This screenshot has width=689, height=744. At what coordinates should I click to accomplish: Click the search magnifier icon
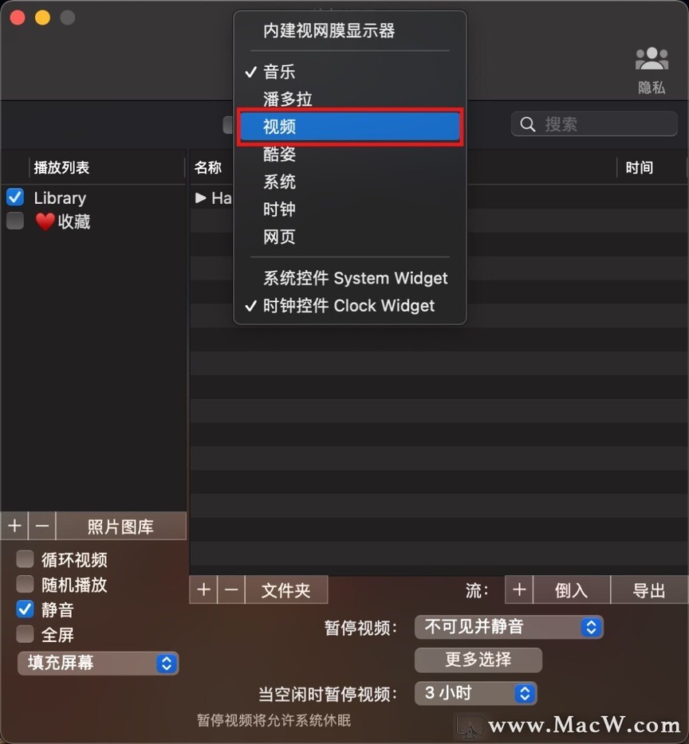527,124
